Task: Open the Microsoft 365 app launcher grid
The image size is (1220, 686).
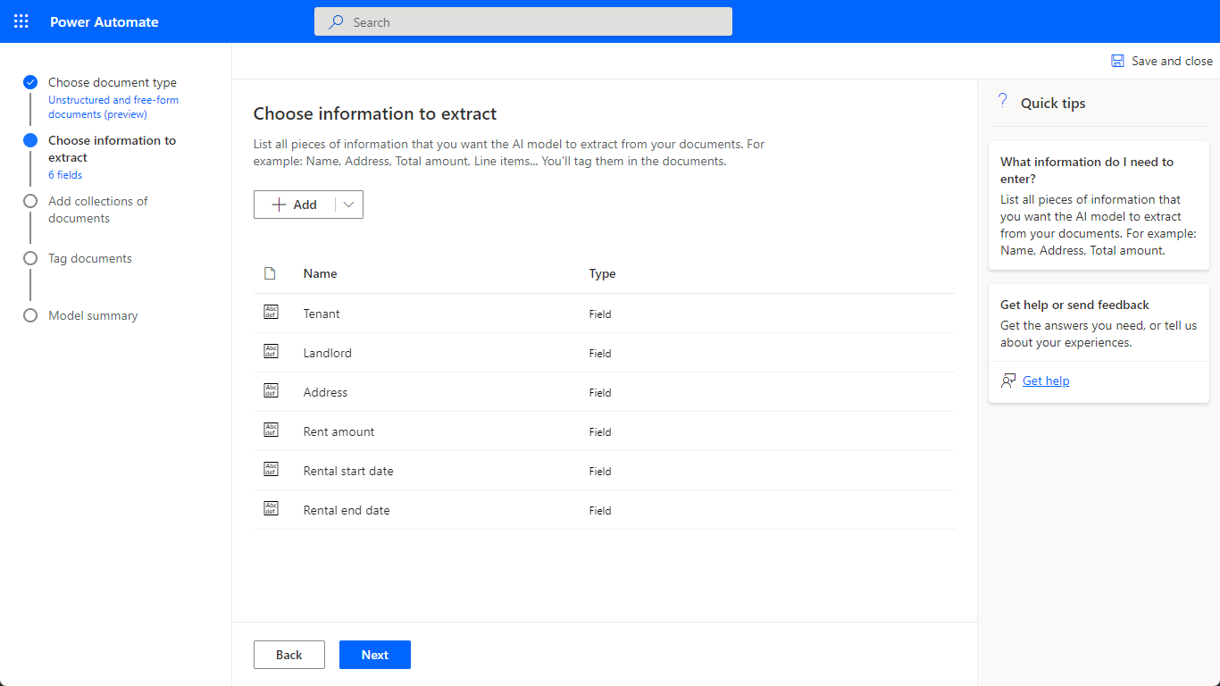Action: pyautogui.click(x=21, y=21)
